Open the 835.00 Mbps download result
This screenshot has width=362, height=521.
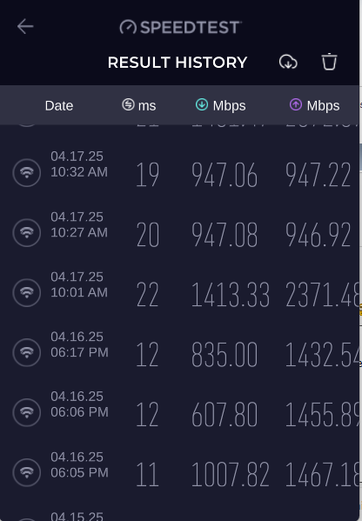[225, 355]
